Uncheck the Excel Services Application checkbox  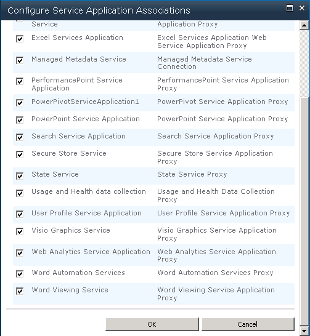[x=20, y=39]
